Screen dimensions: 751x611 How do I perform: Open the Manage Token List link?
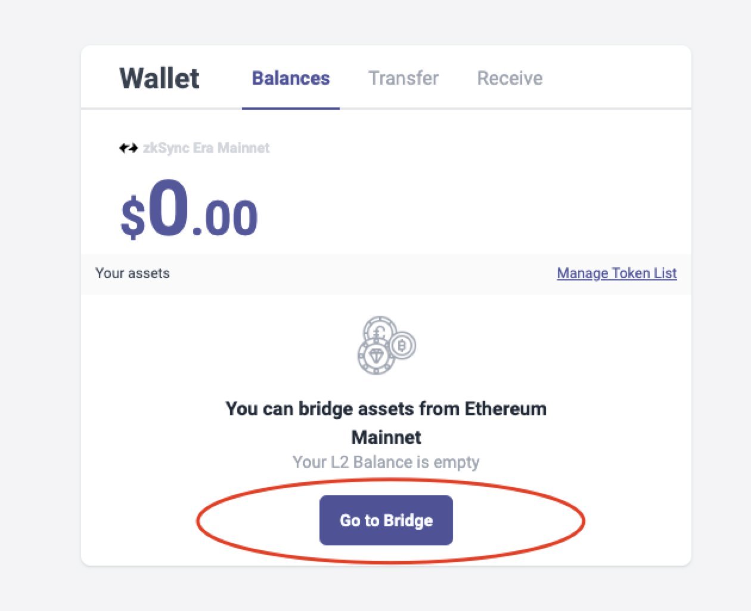(x=616, y=273)
